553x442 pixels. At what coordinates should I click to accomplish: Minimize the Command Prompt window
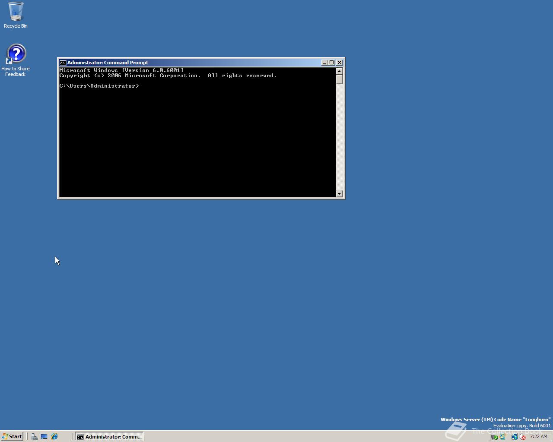click(x=324, y=63)
